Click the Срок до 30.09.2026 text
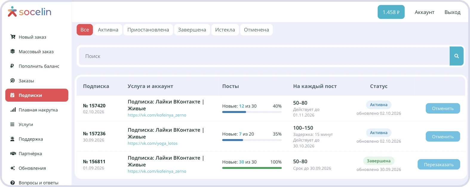The image size is (470, 187). [x=312, y=168]
